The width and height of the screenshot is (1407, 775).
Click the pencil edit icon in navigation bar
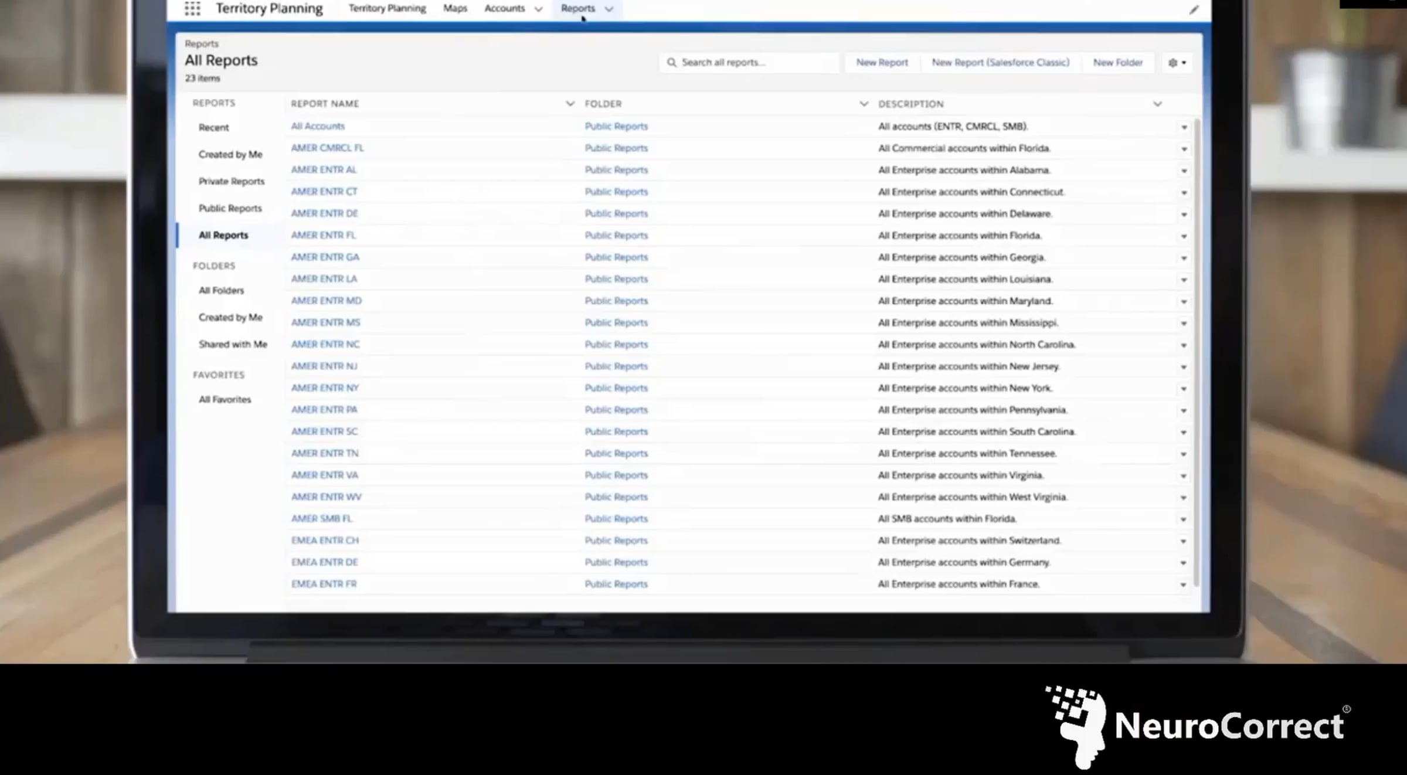coord(1194,10)
